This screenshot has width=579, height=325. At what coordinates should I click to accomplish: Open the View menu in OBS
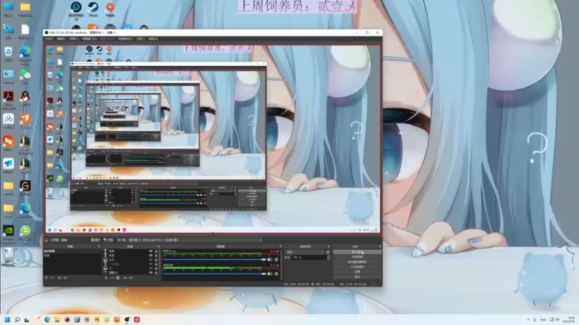click(74, 38)
